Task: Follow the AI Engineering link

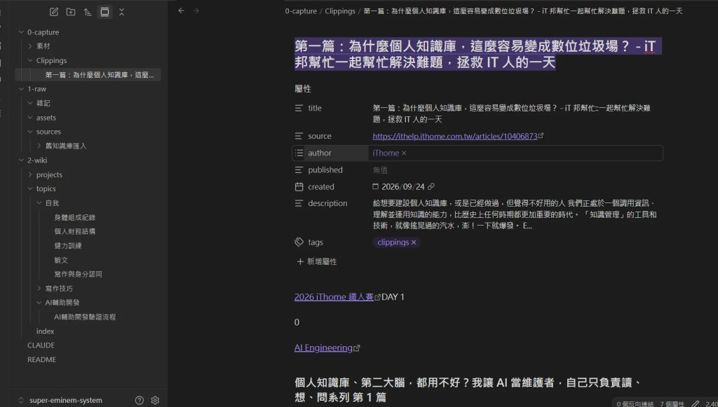Action: (323, 348)
